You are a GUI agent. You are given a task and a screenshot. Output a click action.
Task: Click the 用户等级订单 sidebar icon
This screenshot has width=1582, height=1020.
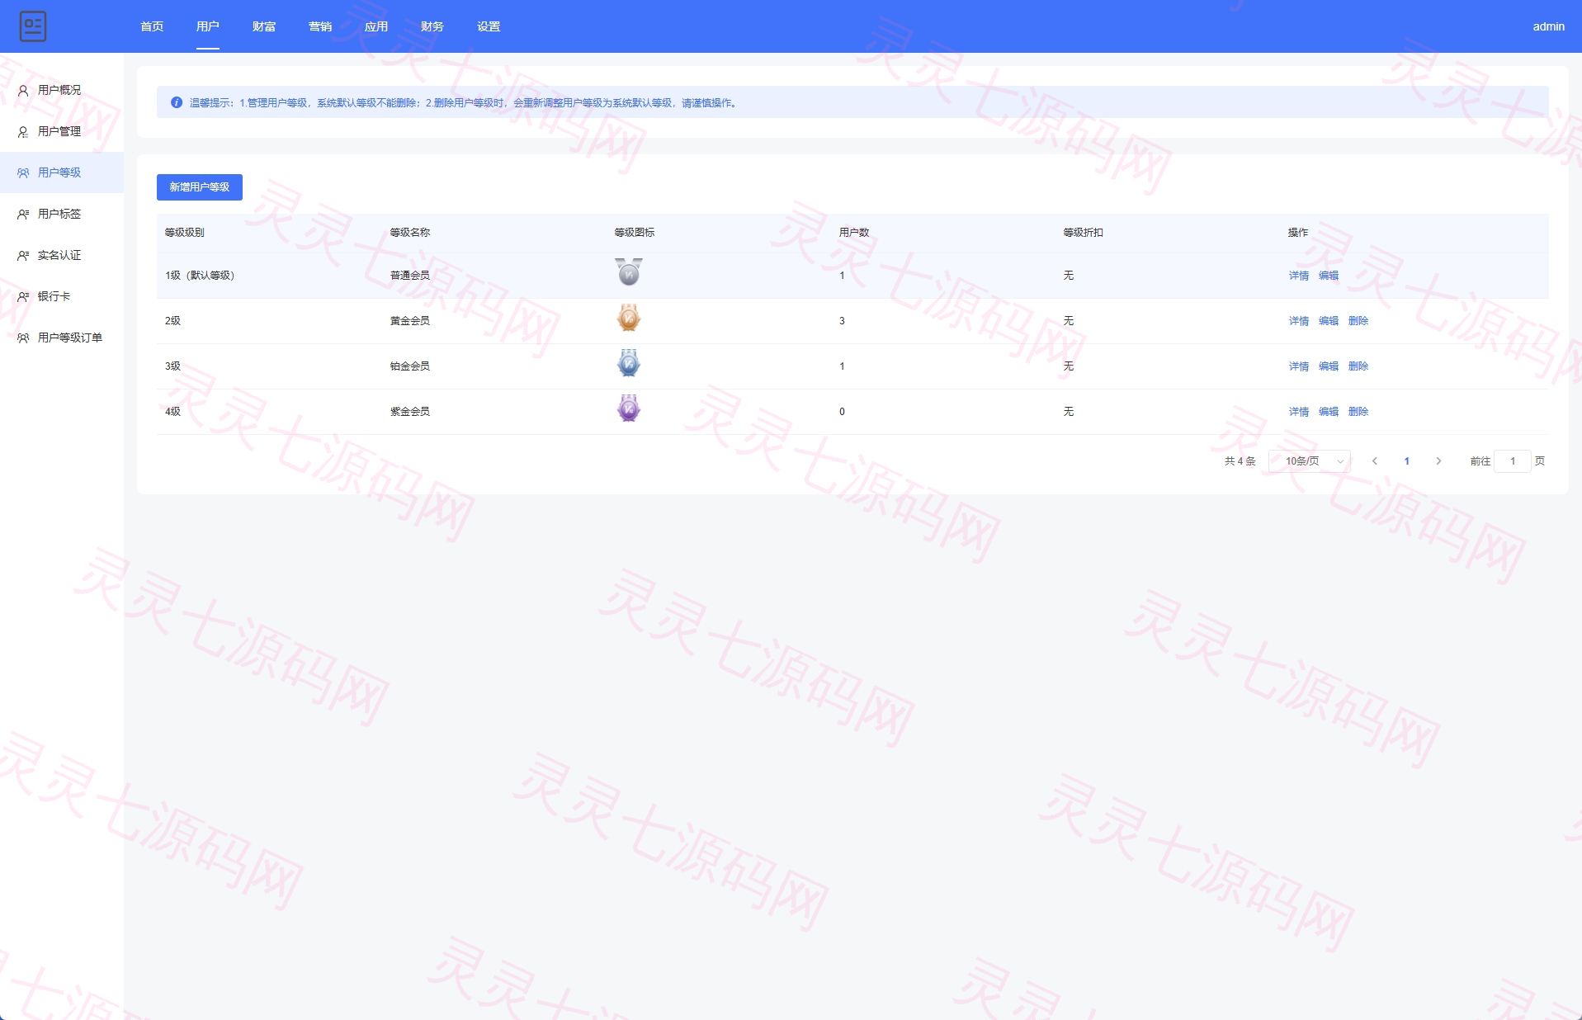point(23,338)
